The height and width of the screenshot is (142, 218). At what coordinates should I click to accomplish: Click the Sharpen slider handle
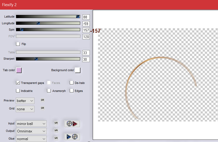pyautogui.click(x=36, y=59)
